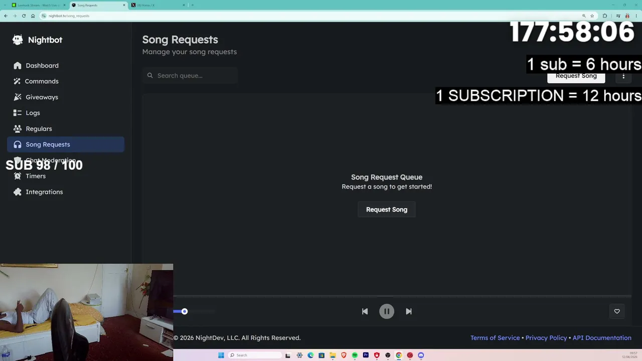Skip to the next song
The image size is (642, 361).
pos(409,311)
